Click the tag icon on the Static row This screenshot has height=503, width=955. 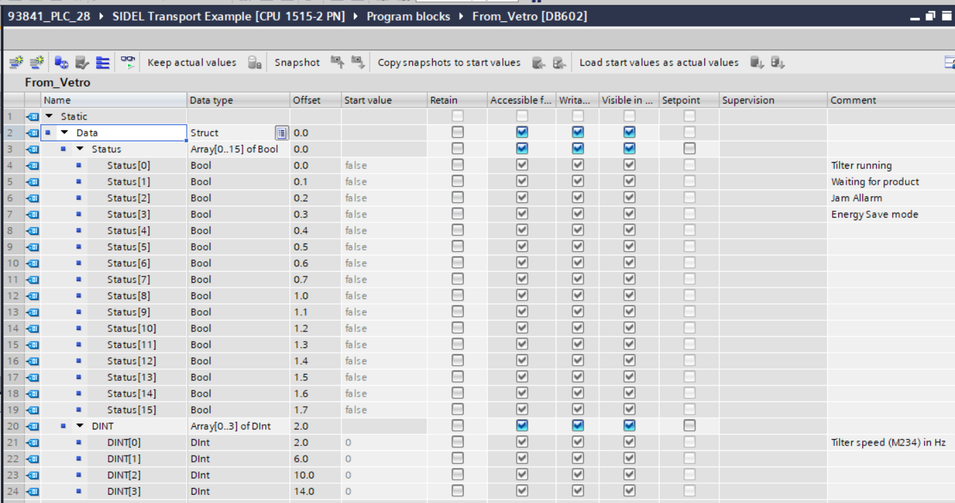coord(33,117)
